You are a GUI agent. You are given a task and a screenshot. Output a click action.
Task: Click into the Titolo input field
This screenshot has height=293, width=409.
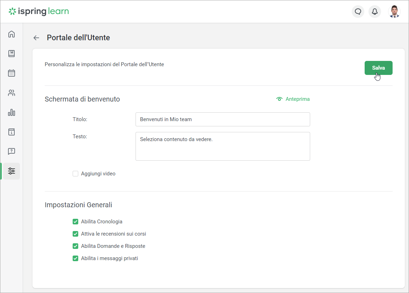(222, 119)
